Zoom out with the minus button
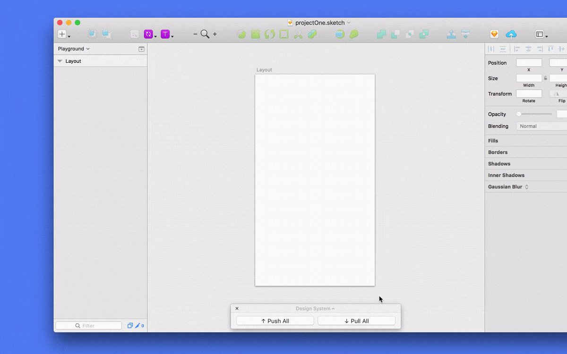This screenshot has width=567, height=354. tap(195, 34)
